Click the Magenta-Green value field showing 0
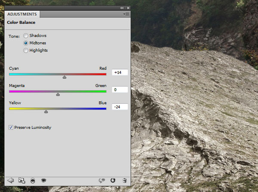The image size is (258, 192). [120, 90]
